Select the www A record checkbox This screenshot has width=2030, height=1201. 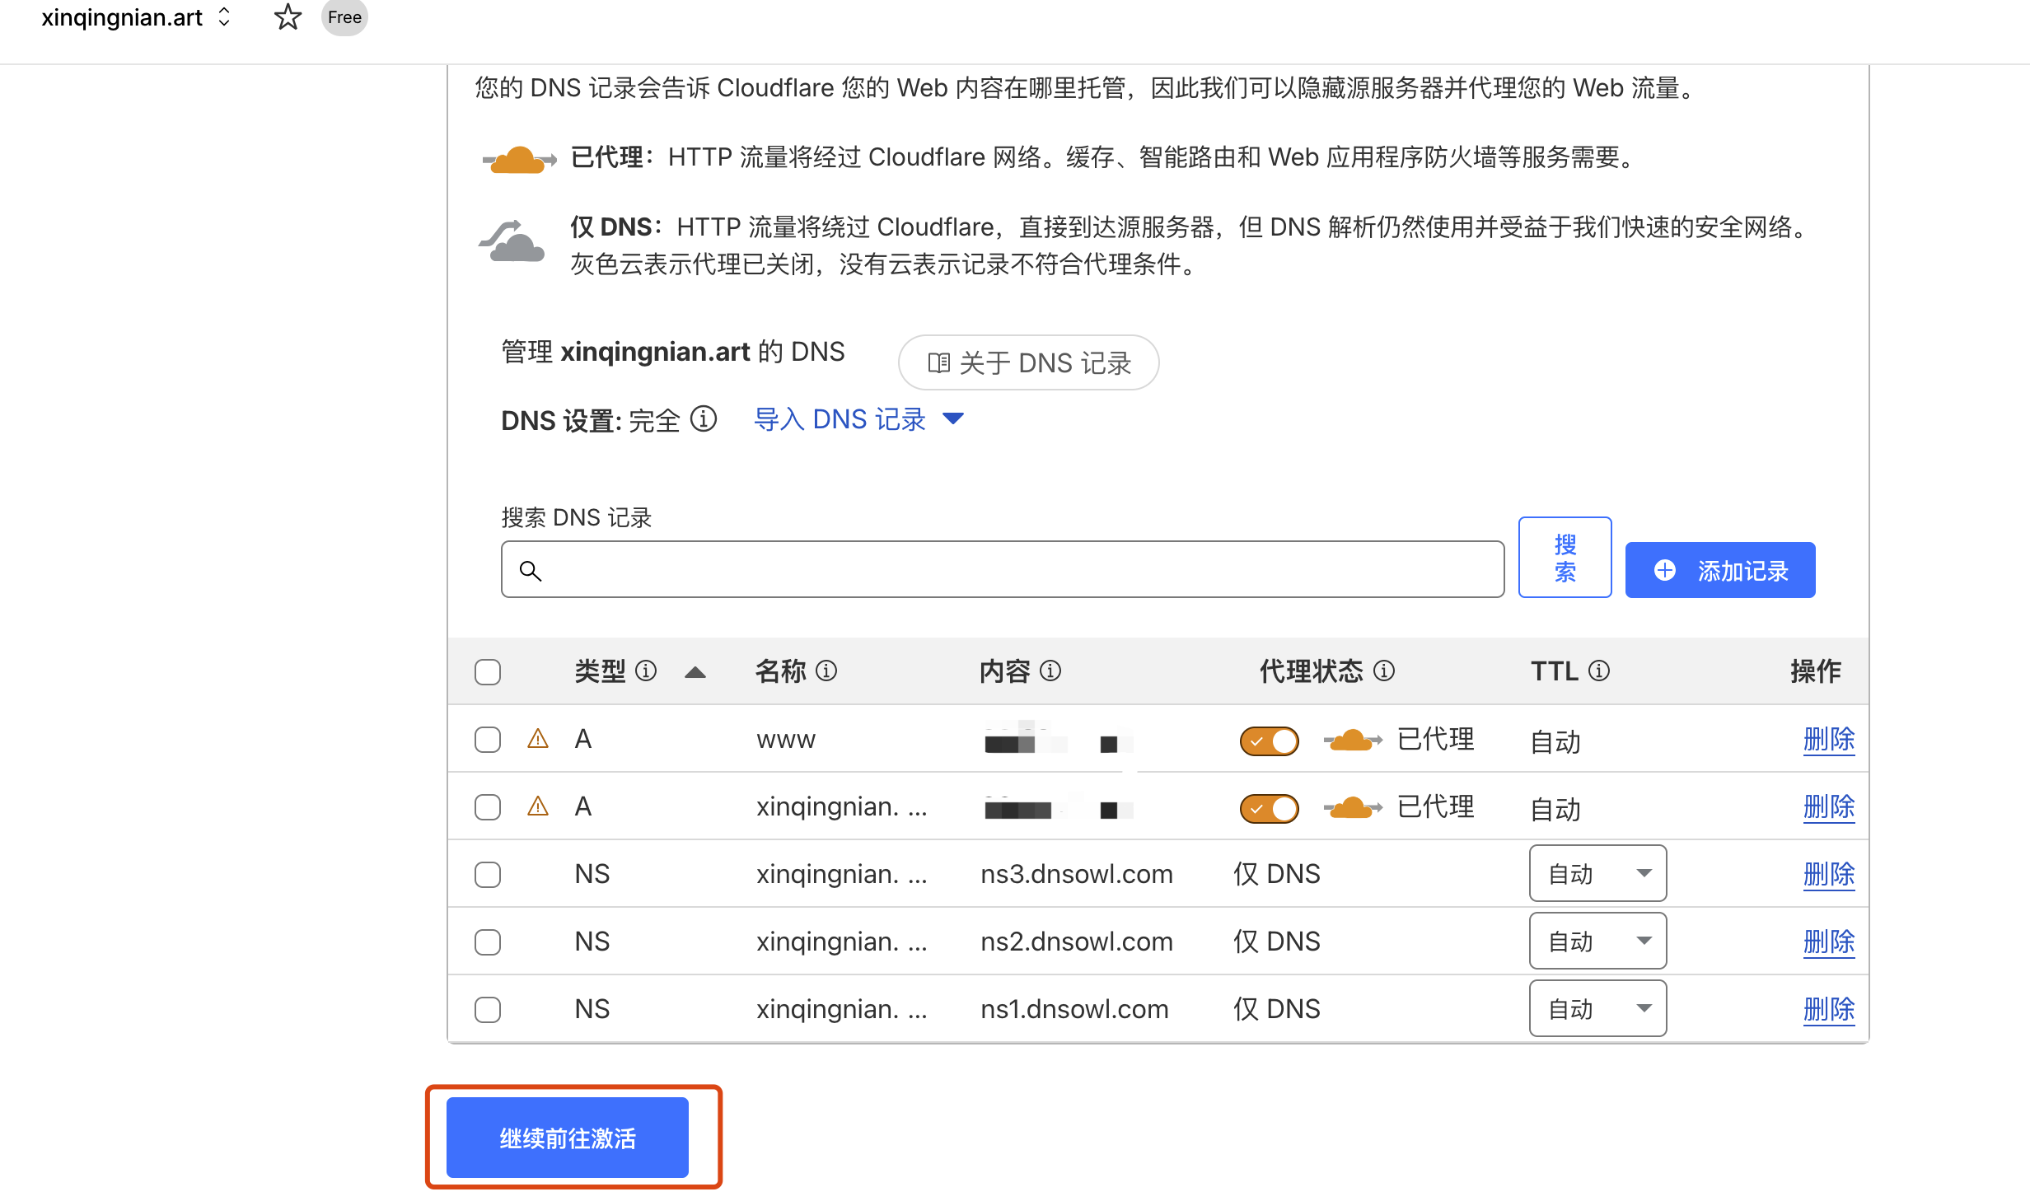(x=488, y=740)
